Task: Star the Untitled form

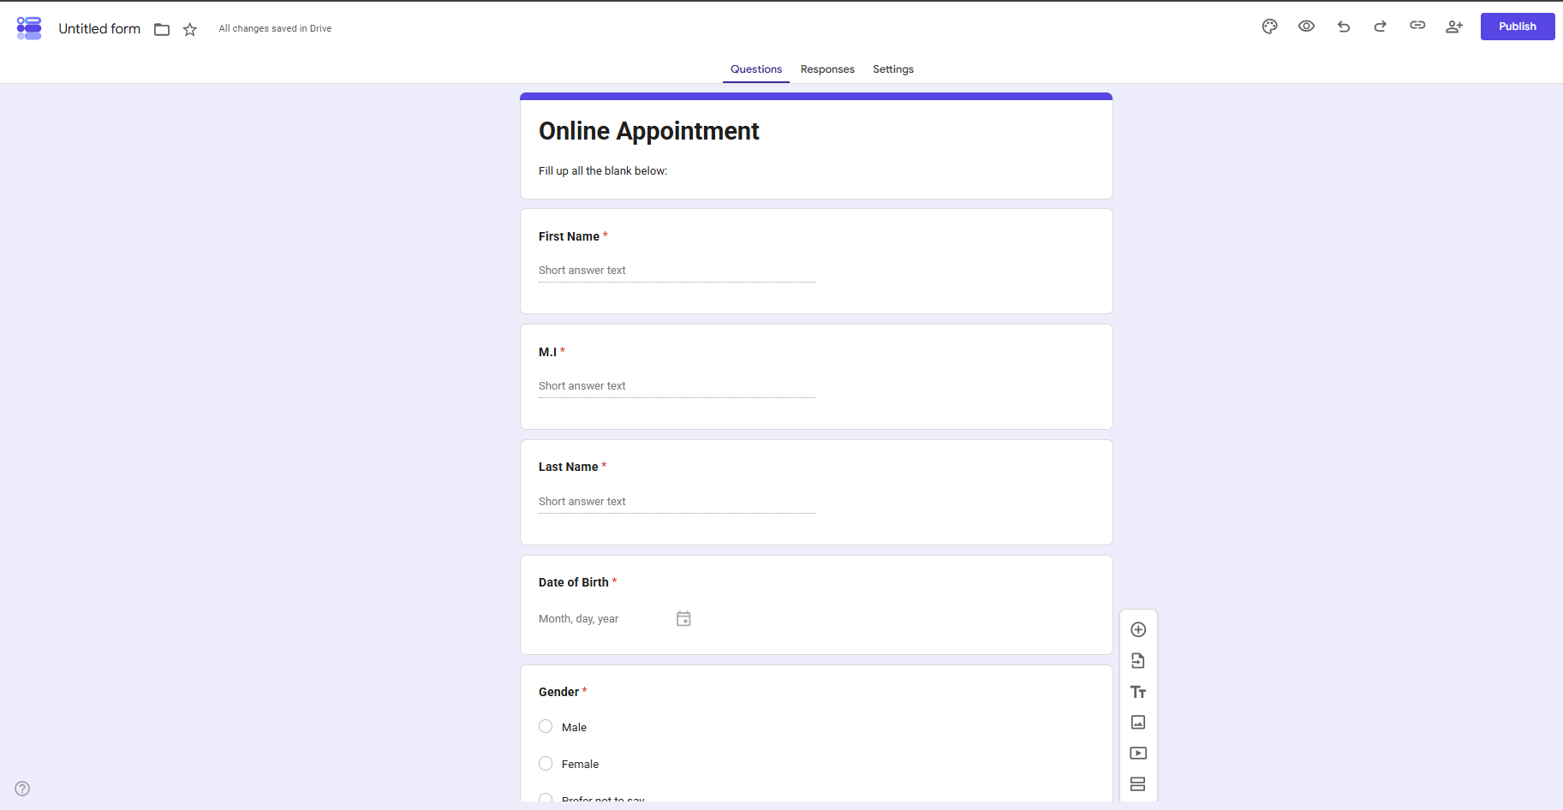Action: [190, 29]
